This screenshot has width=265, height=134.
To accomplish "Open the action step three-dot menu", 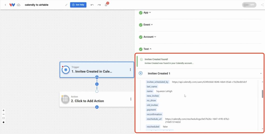I will [x=131, y=99].
